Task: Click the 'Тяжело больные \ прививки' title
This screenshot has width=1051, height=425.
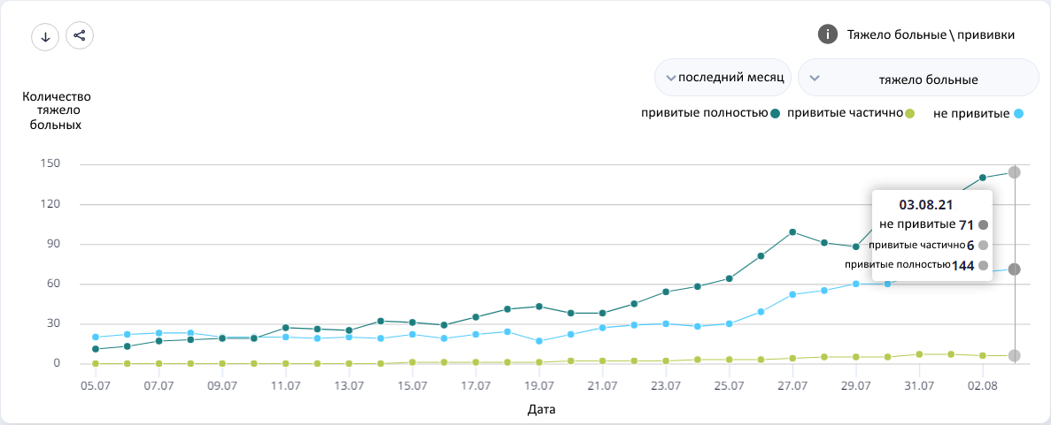Action: (x=931, y=34)
